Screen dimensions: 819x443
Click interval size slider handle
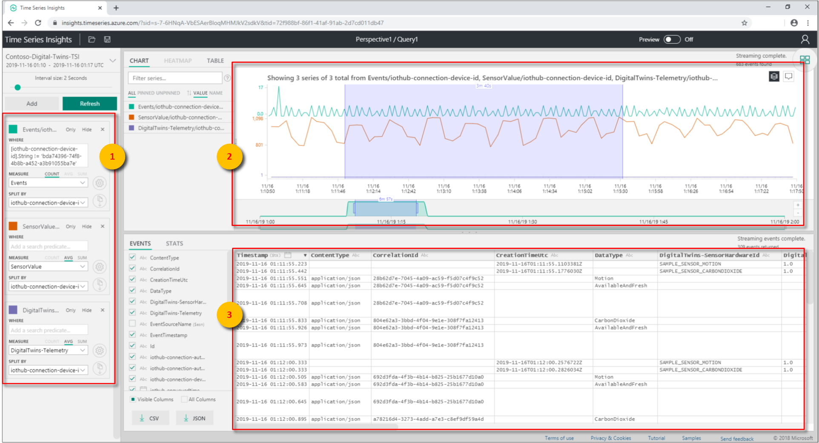[17, 88]
